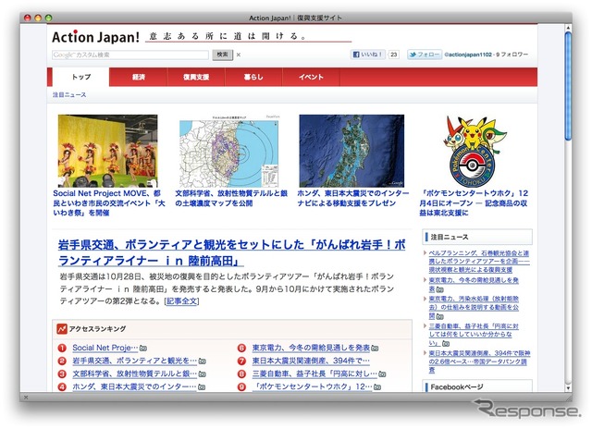Open ranking item 9 ポケモンセンタートウホク
Viewport: 592px width, 429px height.
point(312,386)
